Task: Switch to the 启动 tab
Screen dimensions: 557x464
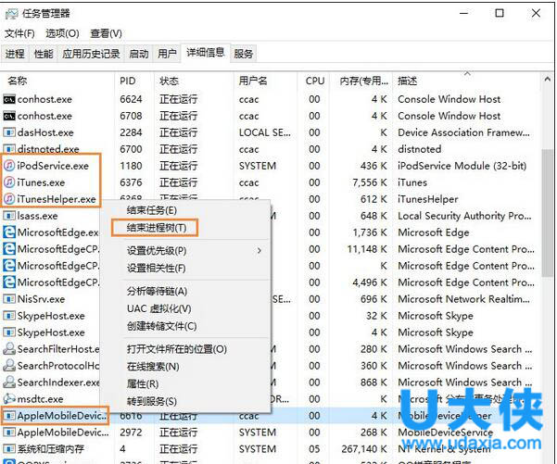Action: coord(139,54)
